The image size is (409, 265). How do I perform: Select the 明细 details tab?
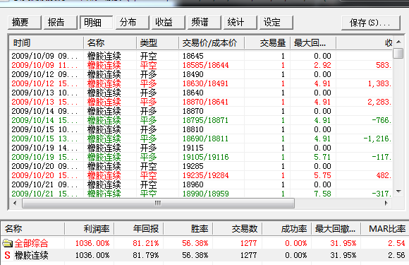pyautogui.click(x=96, y=23)
